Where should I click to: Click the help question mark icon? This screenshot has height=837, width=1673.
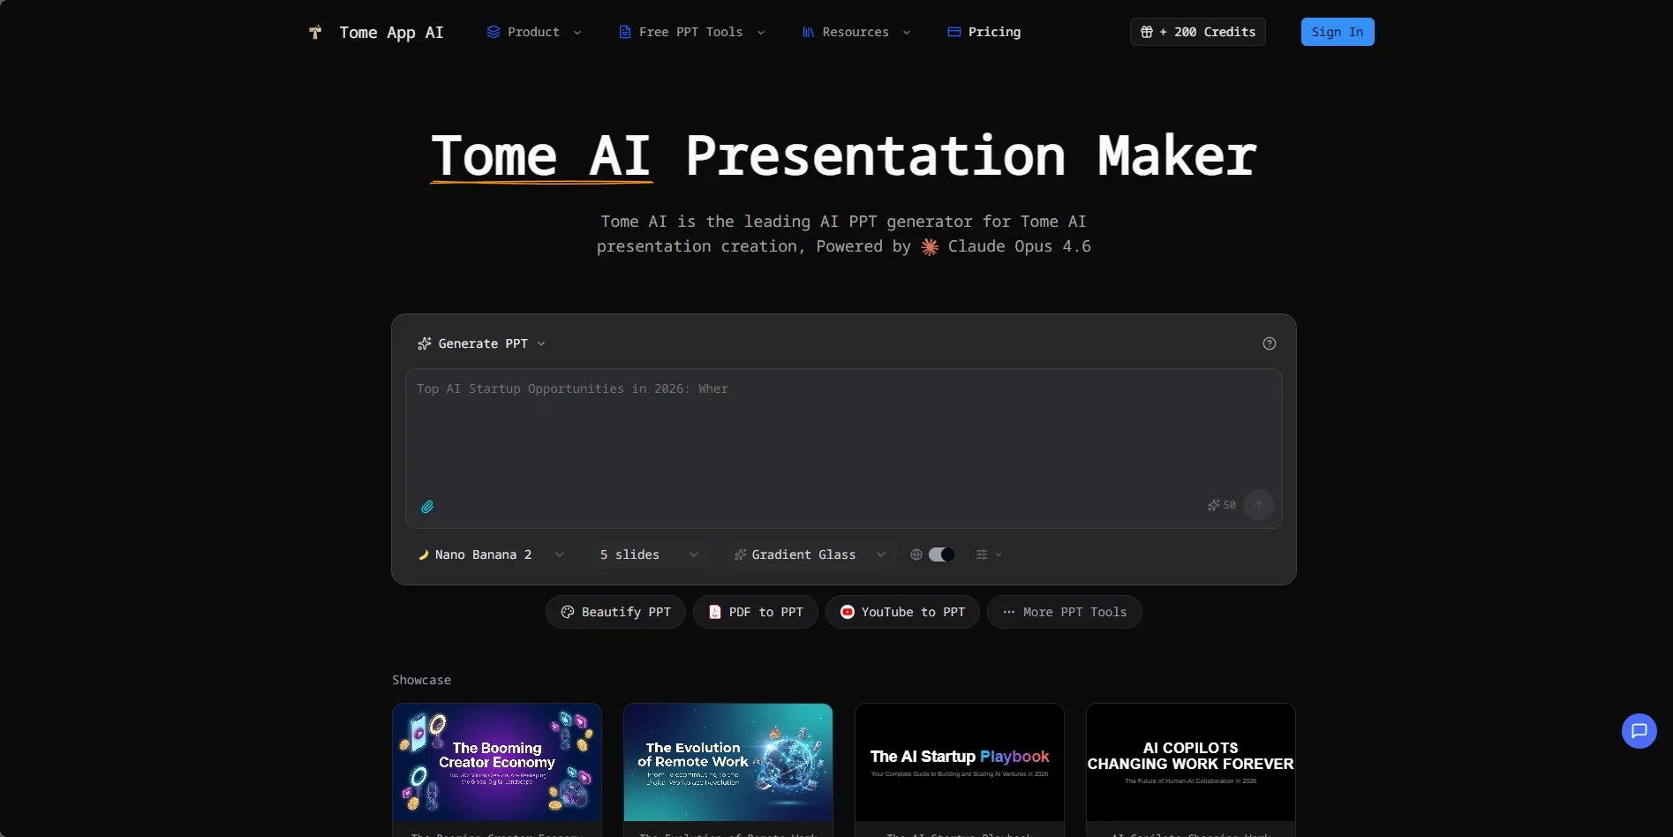pyautogui.click(x=1270, y=343)
